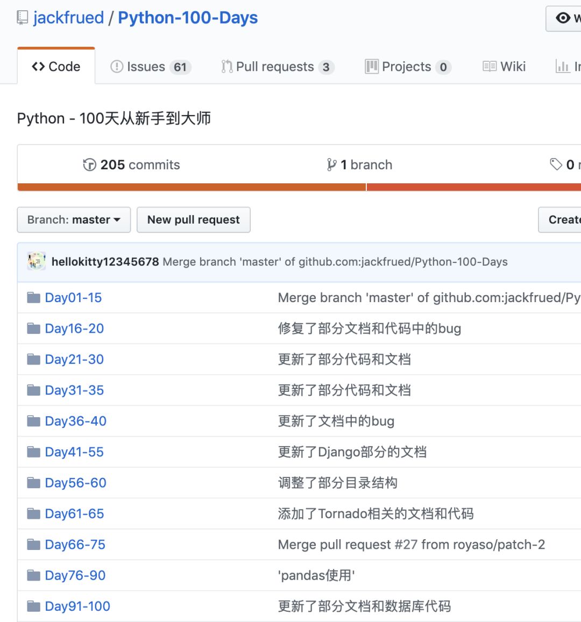The width and height of the screenshot is (581, 622).
Task: Click folder icon next to Day76-90
Action: coord(34,575)
